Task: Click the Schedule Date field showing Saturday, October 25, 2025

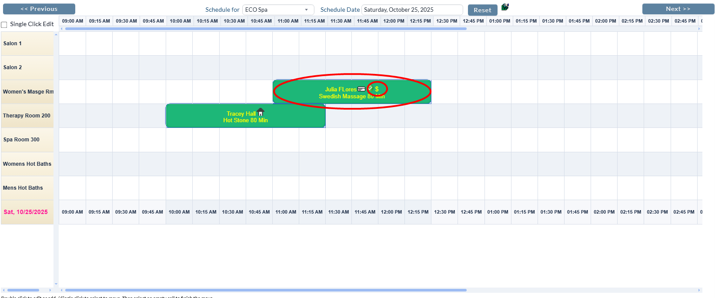Action: coord(412,10)
